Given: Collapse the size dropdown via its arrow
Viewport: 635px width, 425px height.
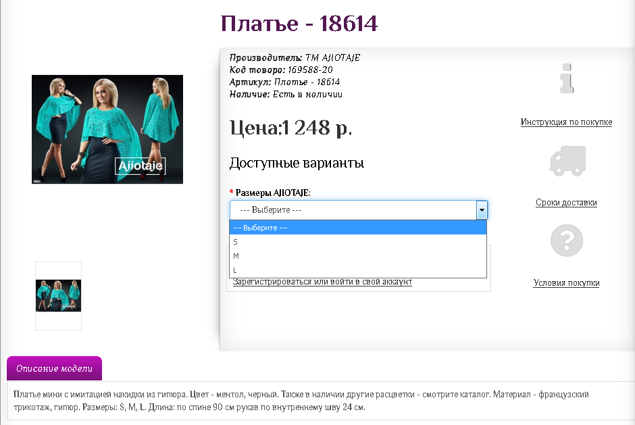Looking at the screenshot, I should tap(482, 210).
